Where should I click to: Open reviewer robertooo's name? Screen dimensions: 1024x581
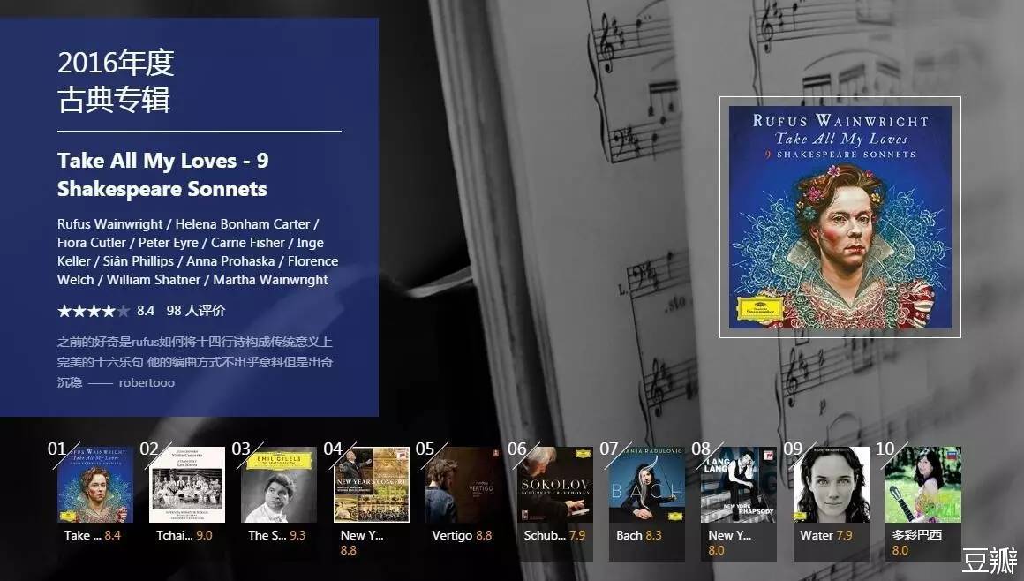(147, 382)
